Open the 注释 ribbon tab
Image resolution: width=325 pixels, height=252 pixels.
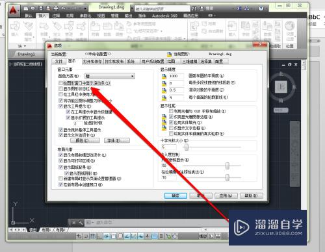pyautogui.click(x=56, y=16)
